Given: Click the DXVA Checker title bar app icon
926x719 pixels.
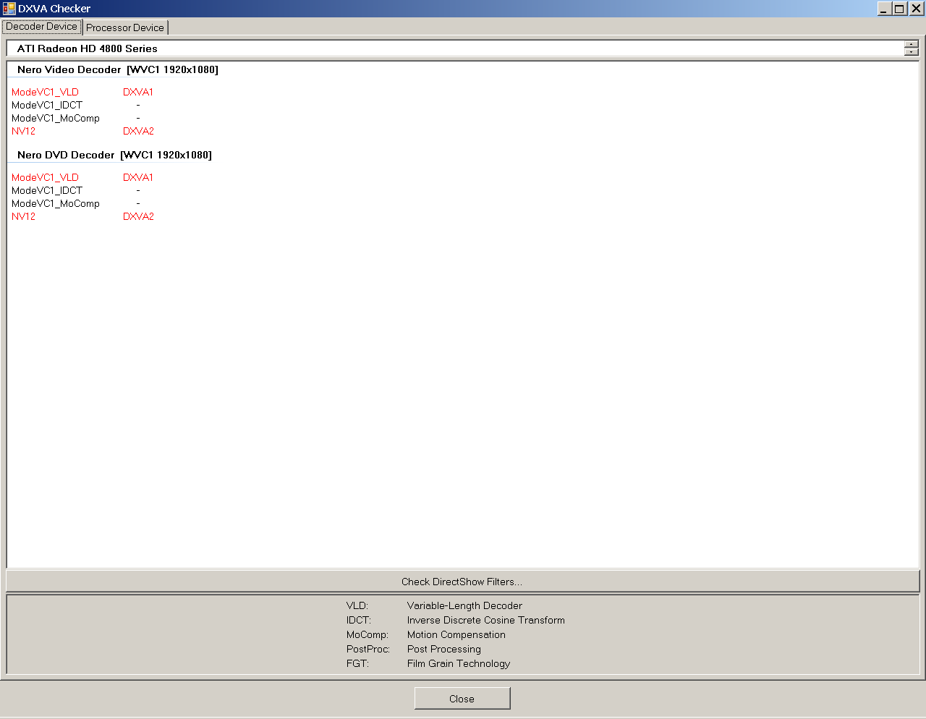Looking at the screenshot, I should click(x=9, y=9).
